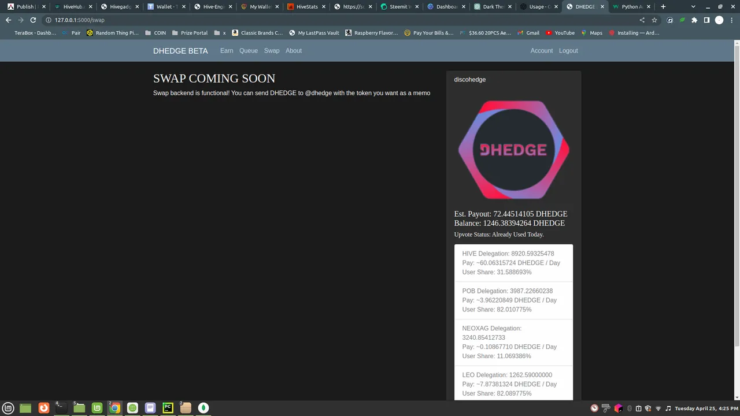Click the address bar URL field
The height and width of the screenshot is (416, 740).
tap(341, 20)
